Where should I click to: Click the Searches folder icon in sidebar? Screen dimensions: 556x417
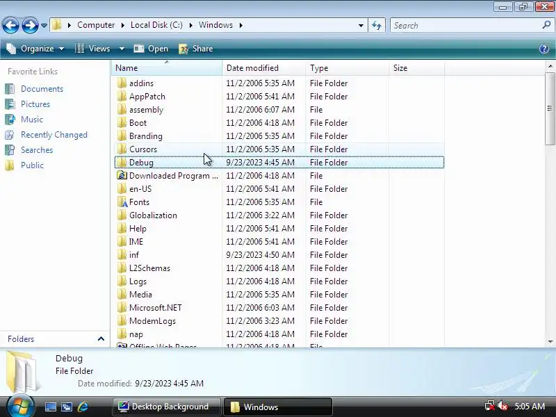[x=10, y=150]
